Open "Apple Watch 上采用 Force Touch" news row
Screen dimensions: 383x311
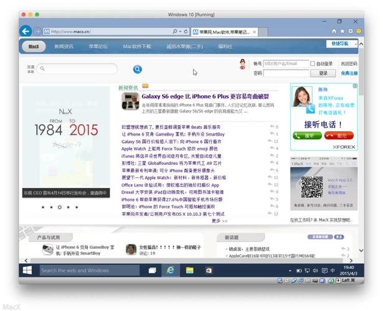point(169,149)
